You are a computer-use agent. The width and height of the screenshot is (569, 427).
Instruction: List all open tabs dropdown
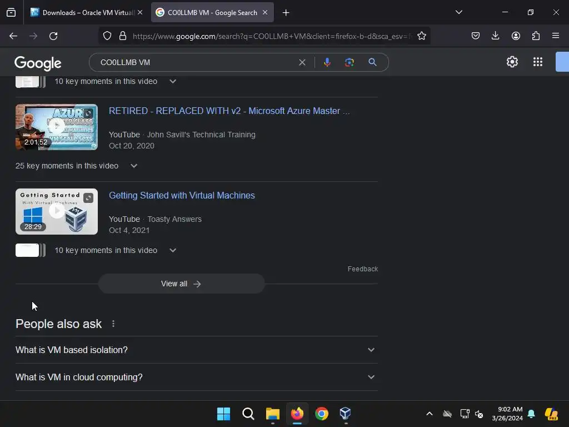click(x=458, y=12)
